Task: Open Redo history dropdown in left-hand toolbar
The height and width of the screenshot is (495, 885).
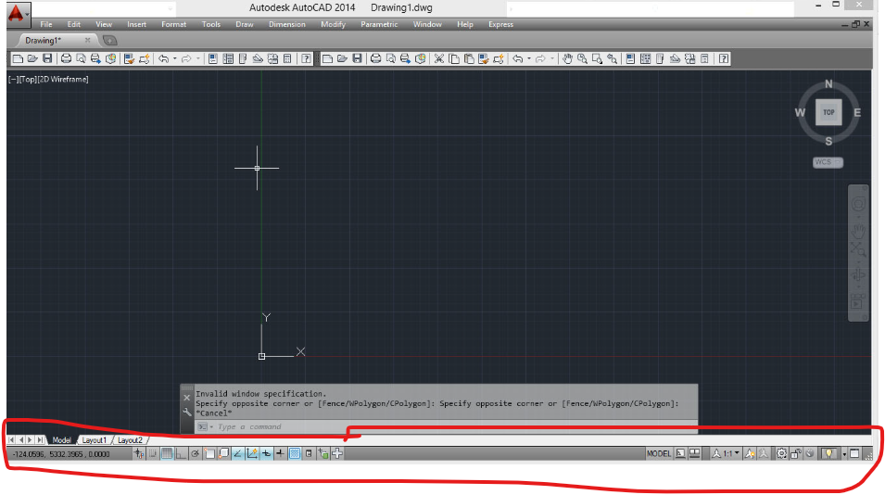Action: pos(198,58)
